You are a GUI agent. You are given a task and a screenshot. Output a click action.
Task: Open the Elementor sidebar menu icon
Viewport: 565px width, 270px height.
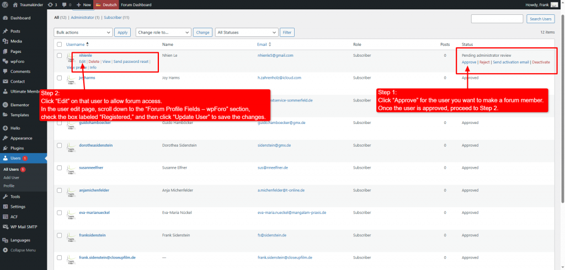coord(5,105)
